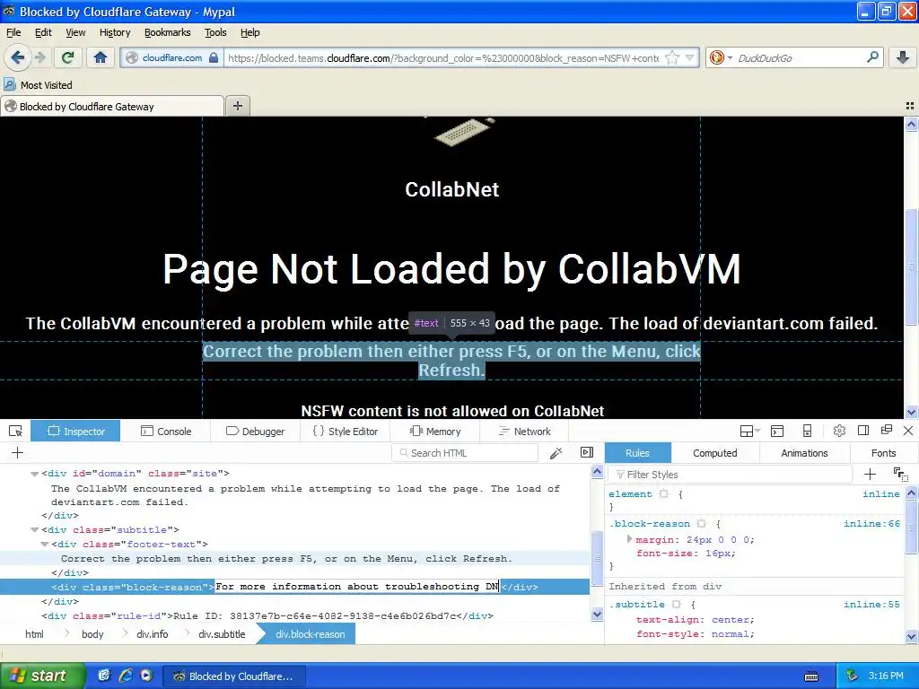The image size is (919, 689).
Task: Expand the margin shorthand property
Action: pyautogui.click(x=629, y=539)
